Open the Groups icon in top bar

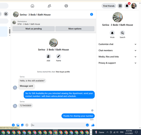pos(66,6)
